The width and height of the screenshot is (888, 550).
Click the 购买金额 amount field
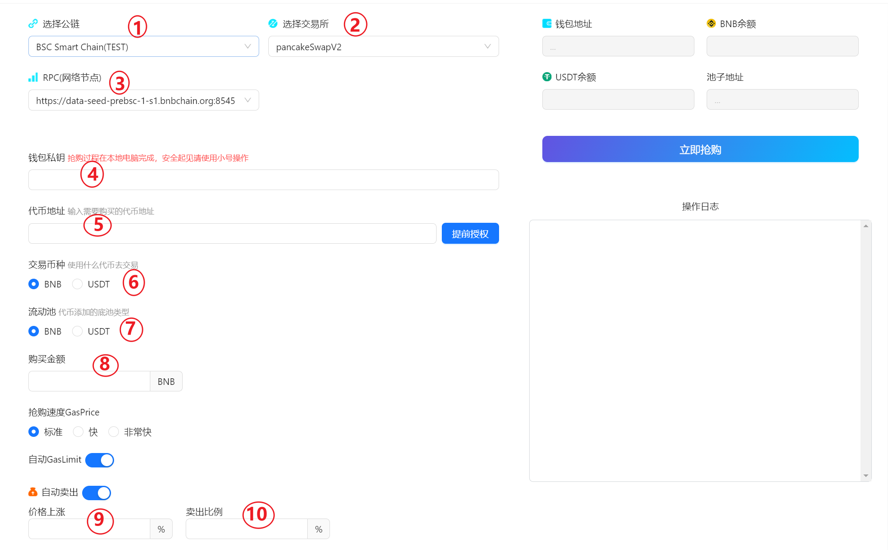point(90,381)
